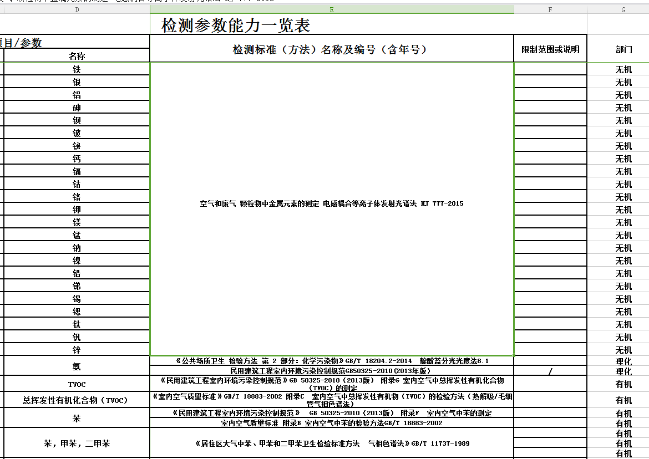The height and width of the screenshot is (459, 649).
Task: Select the 氨 cell
Action: click(77, 366)
